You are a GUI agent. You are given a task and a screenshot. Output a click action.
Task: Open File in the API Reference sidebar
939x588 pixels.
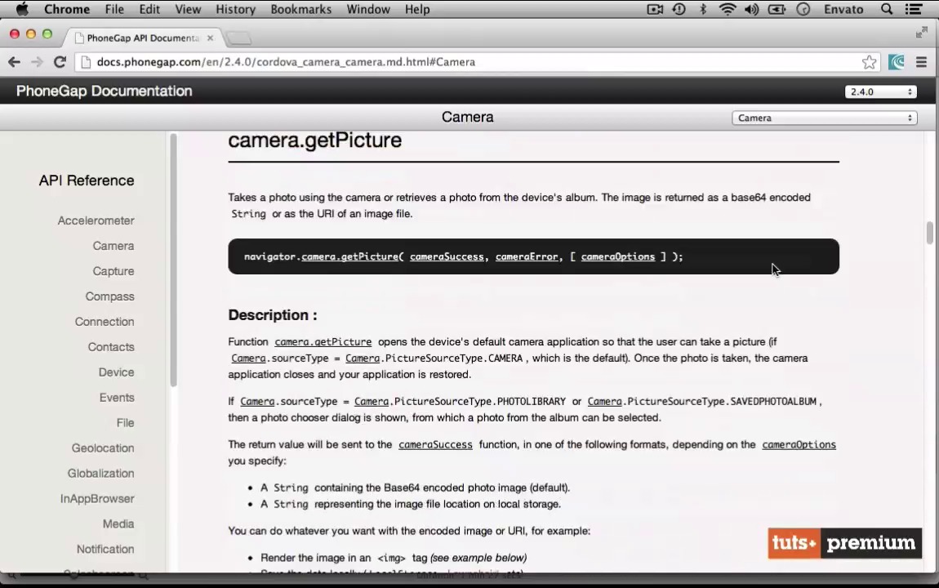[125, 423]
